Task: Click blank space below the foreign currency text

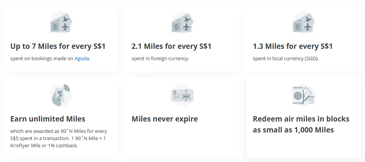Action: coord(182,66)
